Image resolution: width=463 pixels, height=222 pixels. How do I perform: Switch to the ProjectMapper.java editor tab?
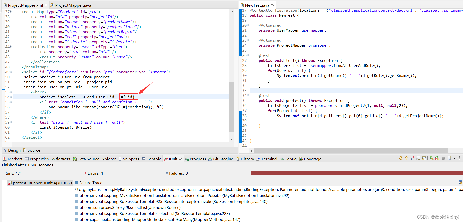[71, 5]
